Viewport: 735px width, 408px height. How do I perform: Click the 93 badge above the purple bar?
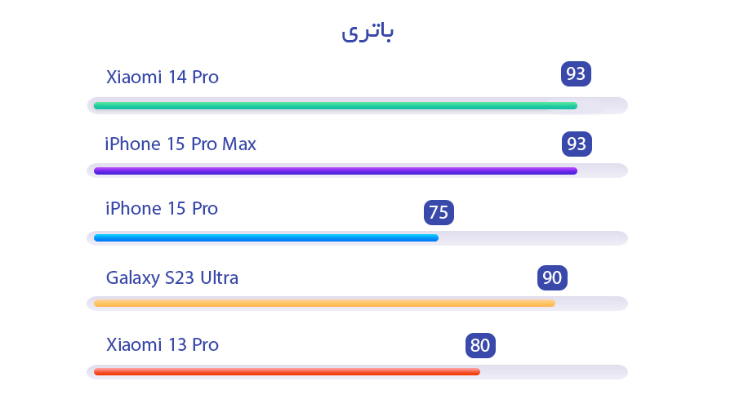pos(577,144)
